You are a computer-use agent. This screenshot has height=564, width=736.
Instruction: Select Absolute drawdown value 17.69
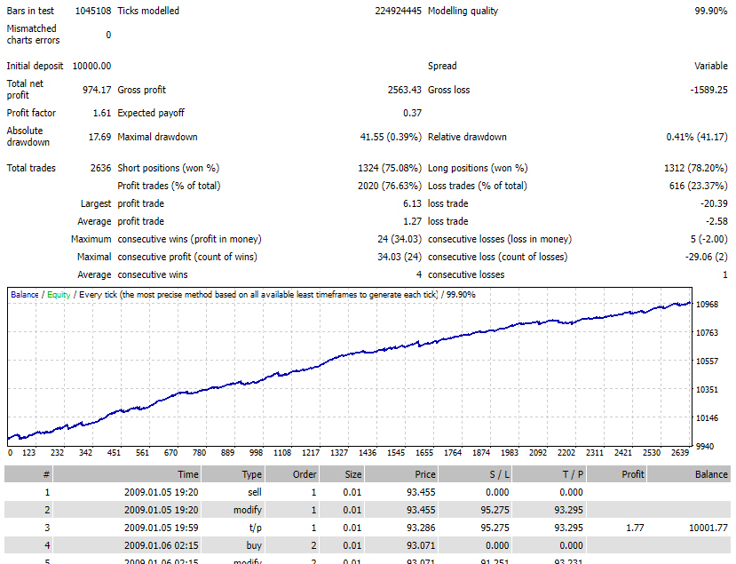pos(99,137)
